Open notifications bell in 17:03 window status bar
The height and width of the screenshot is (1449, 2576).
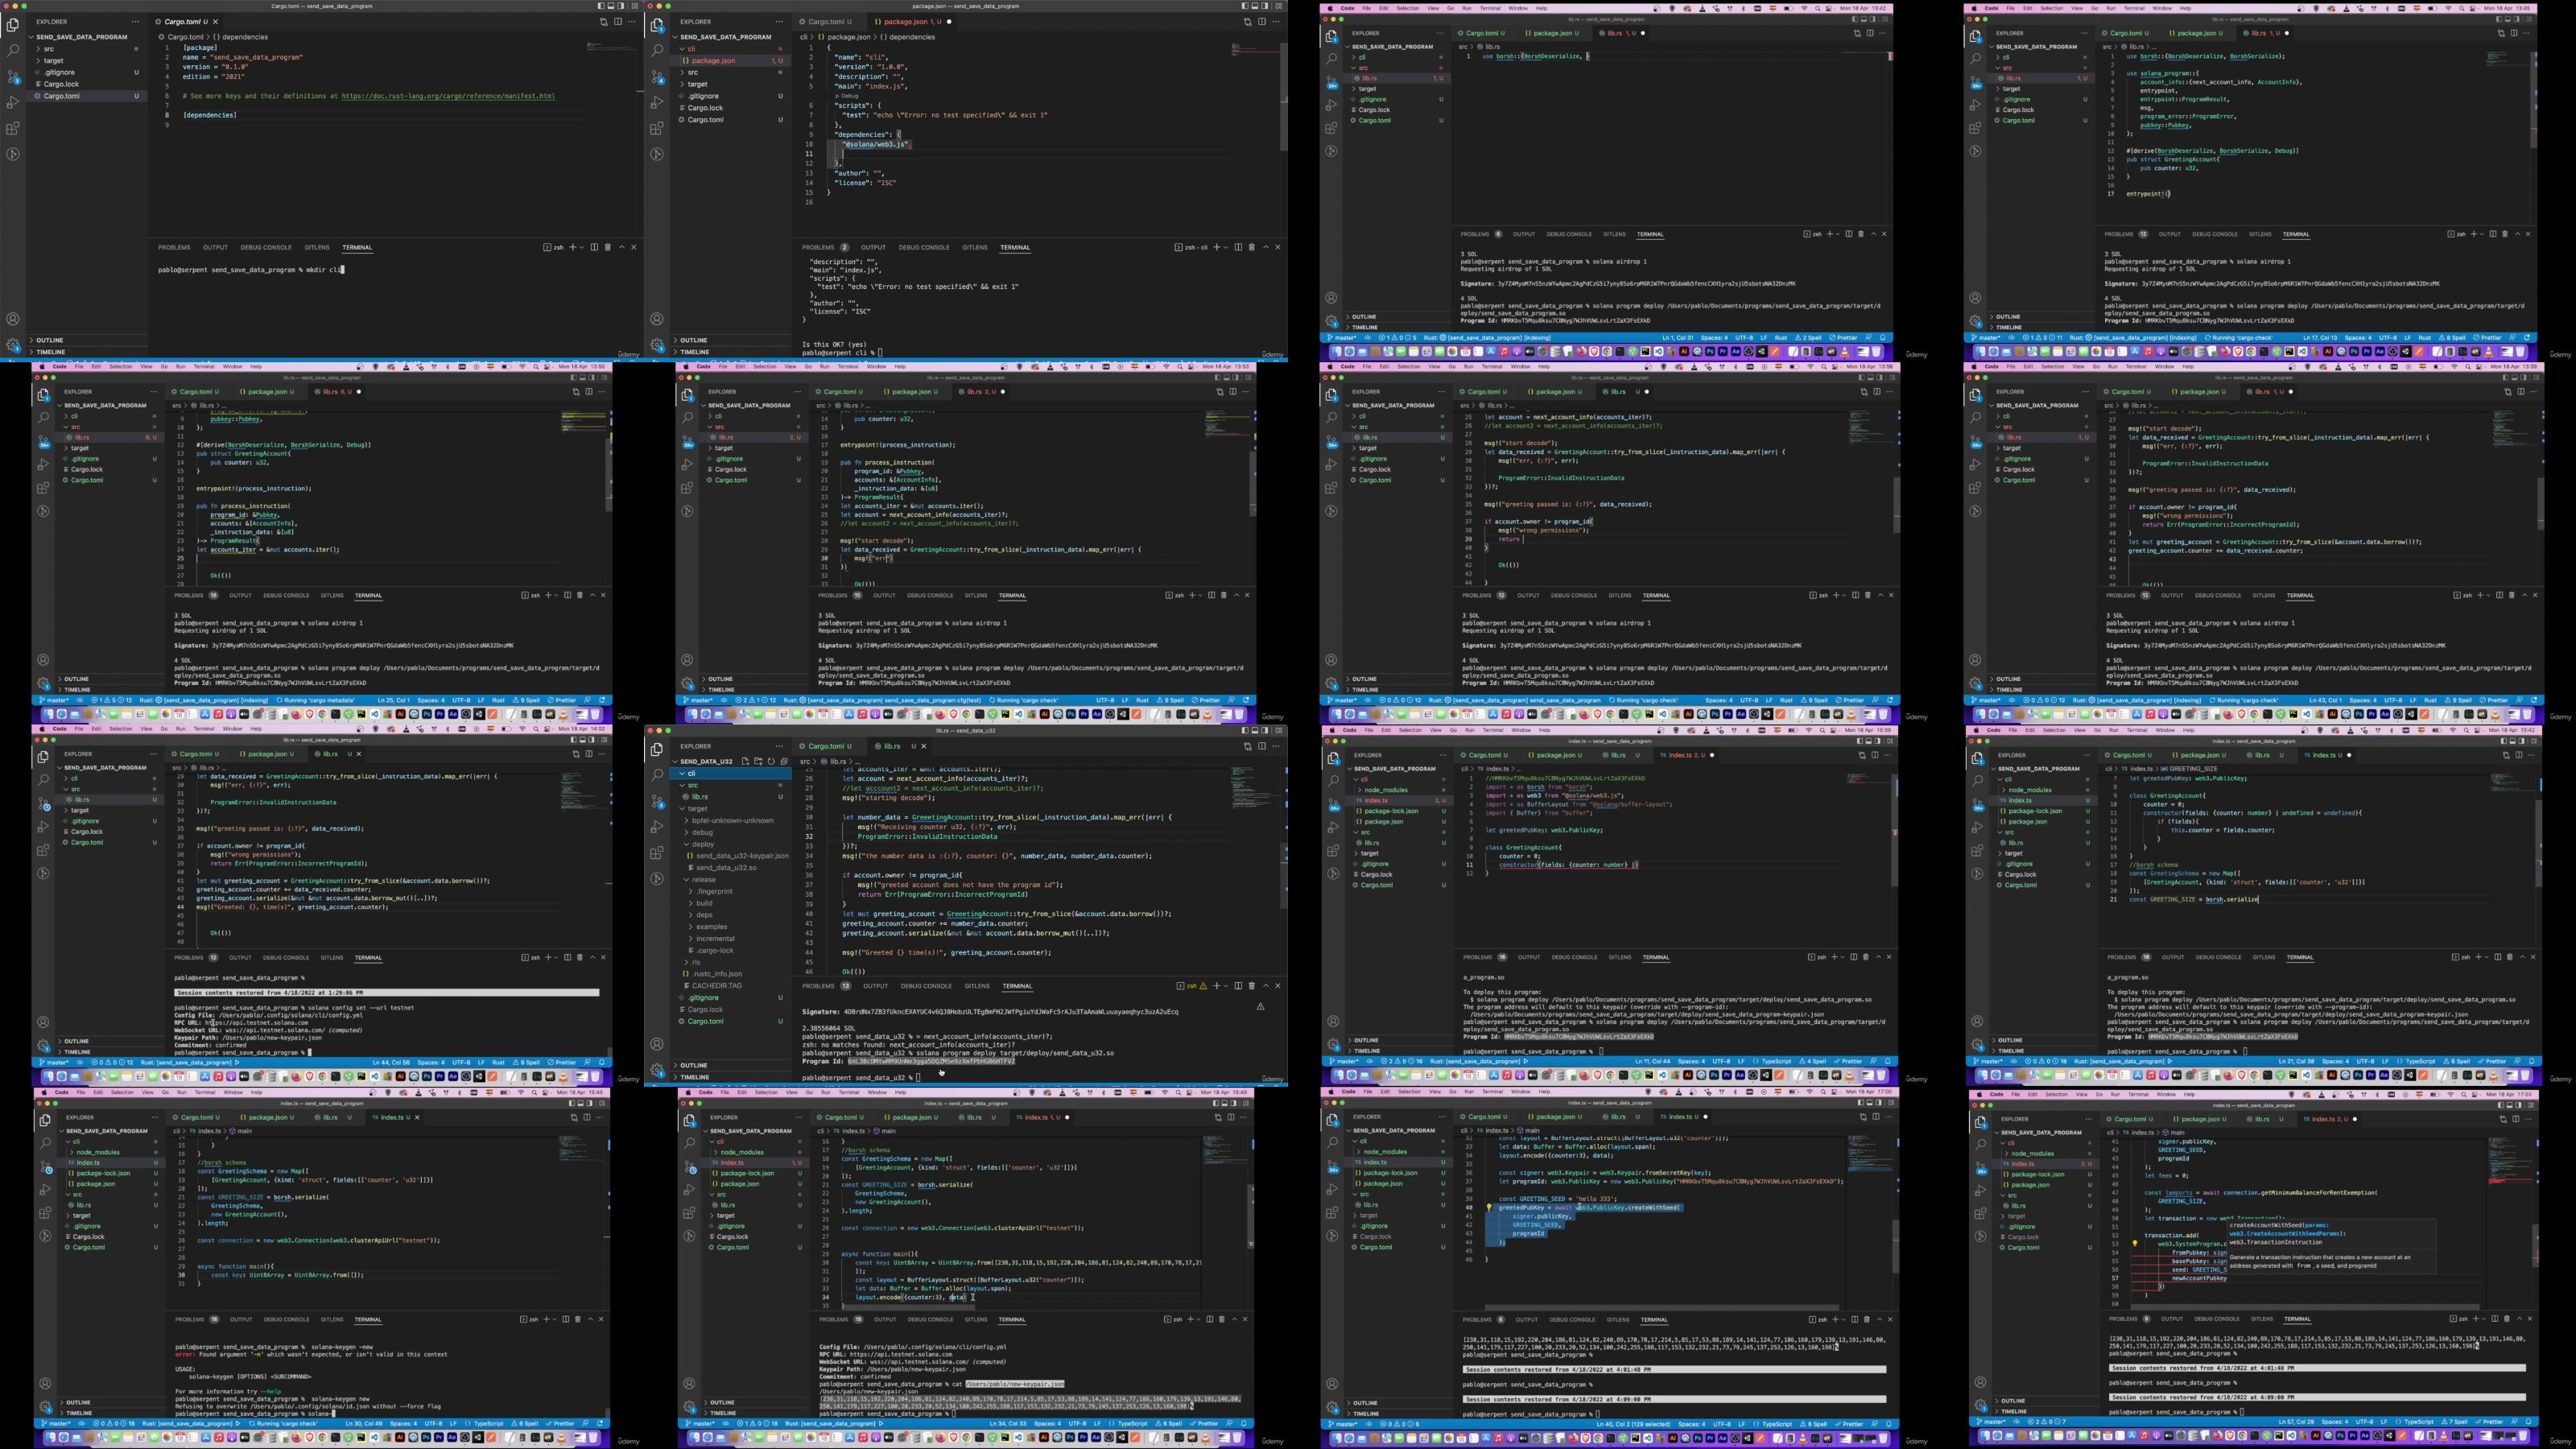click(2529, 1422)
